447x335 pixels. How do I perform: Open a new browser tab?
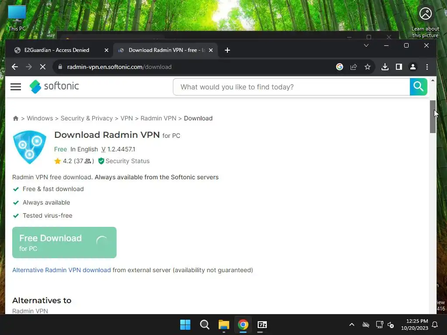pyautogui.click(x=227, y=50)
